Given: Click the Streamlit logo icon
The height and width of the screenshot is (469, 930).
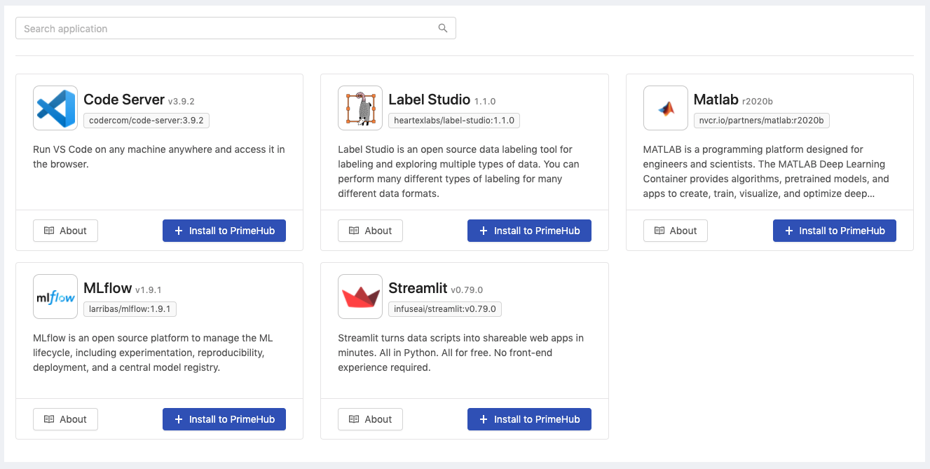Looking at the screenshot, I should 360,297.
